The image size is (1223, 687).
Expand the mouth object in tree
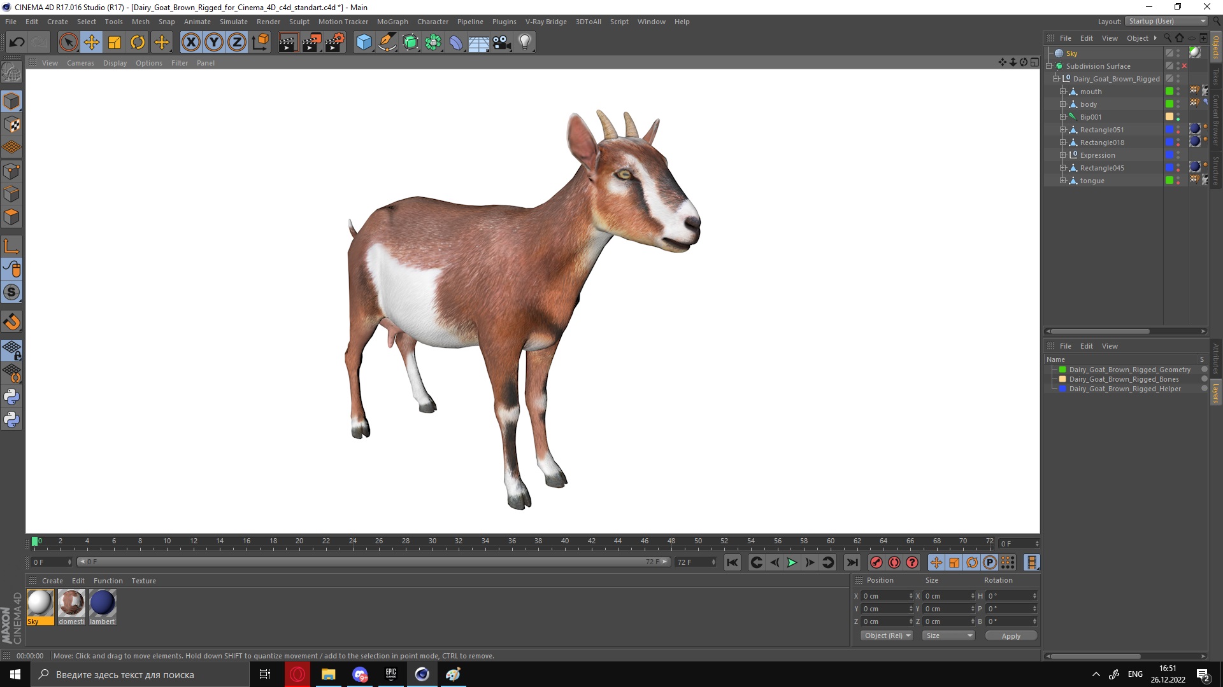(x=1062, y=92)
